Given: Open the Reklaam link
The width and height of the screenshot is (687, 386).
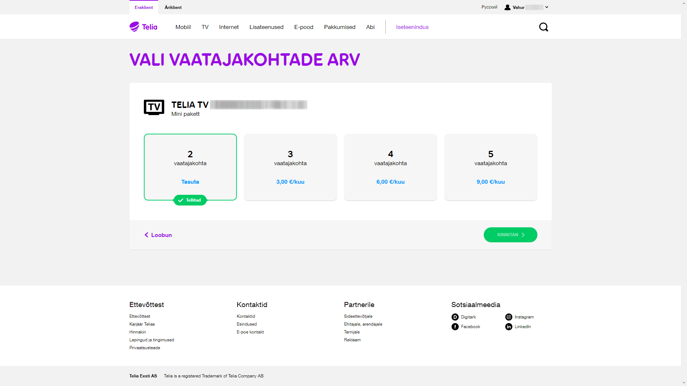Looking at the screenshot, I should click(352, 340).
